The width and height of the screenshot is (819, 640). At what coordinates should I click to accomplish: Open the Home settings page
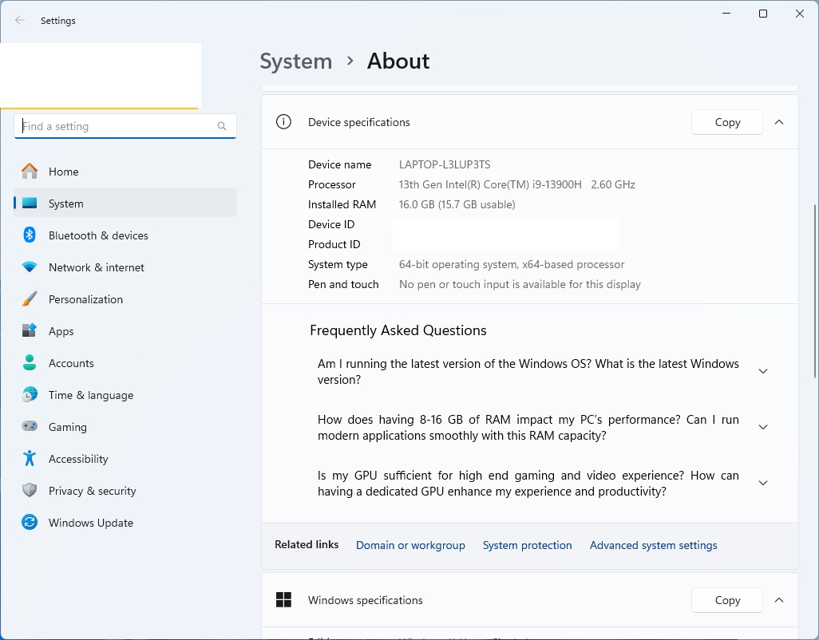click(x=125, y=172)
